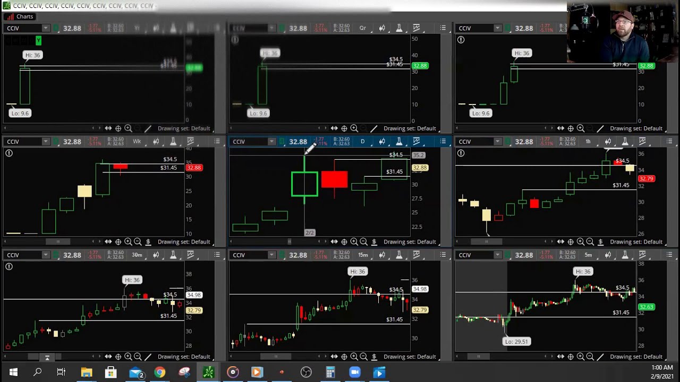Image resolution: width=680 pixels, height=382 pixels.
Task: Open studies flask icon on the D chart
Action: click(399, 142)
